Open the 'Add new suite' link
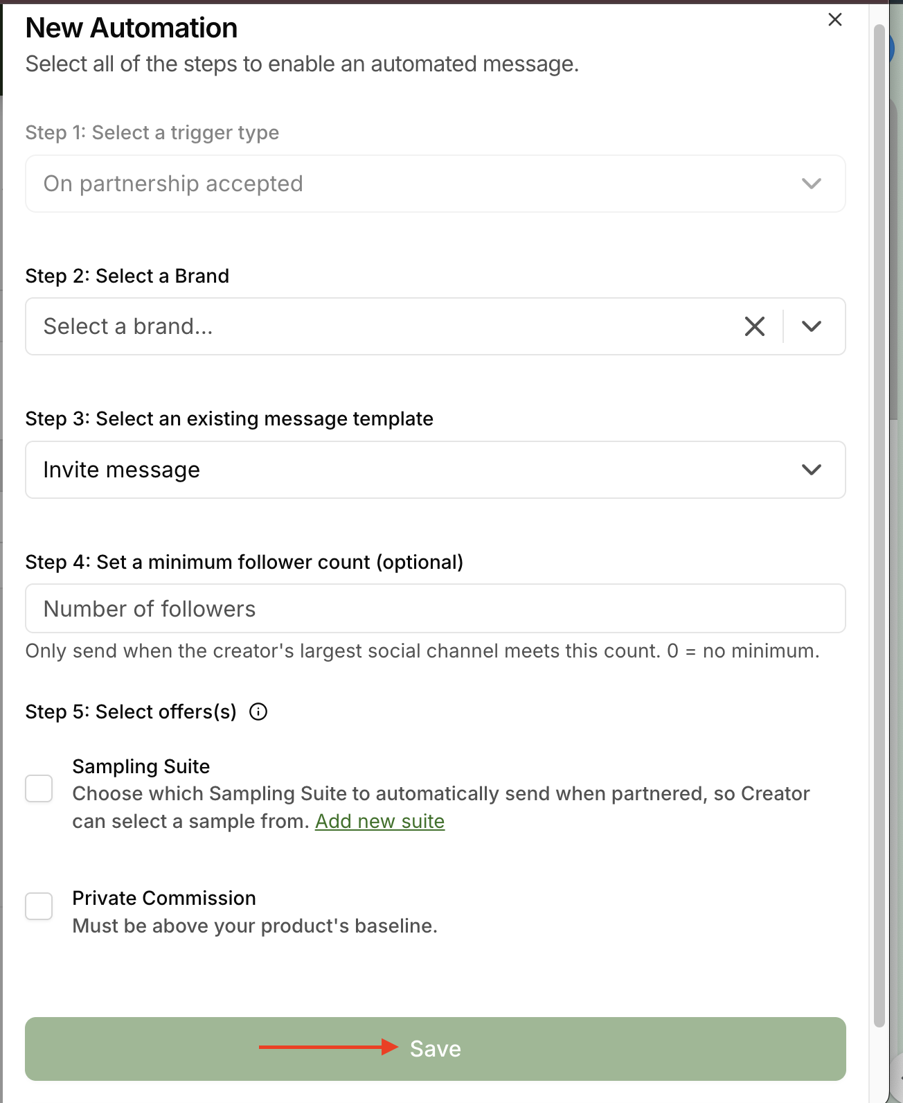This screenshot has height=1103, width=903. point(380,821)
